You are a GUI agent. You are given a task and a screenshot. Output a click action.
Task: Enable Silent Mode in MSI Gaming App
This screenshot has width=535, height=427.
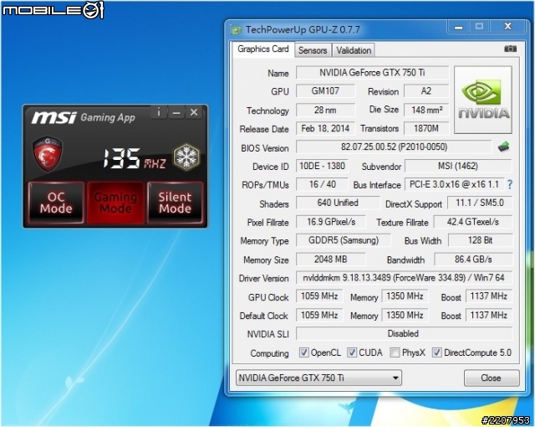coord(175,203)
